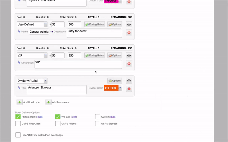Edit Print-at-Home delivery settings
The image size is (228, 142).
pyautogui.click(x=40, y=117)
